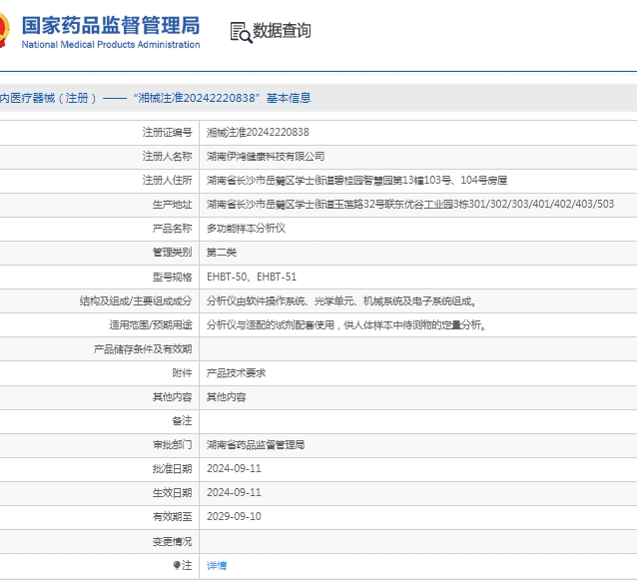Click the 数据查询 search document icon
This screenshot has height=583, width=637.
(242, 32)
